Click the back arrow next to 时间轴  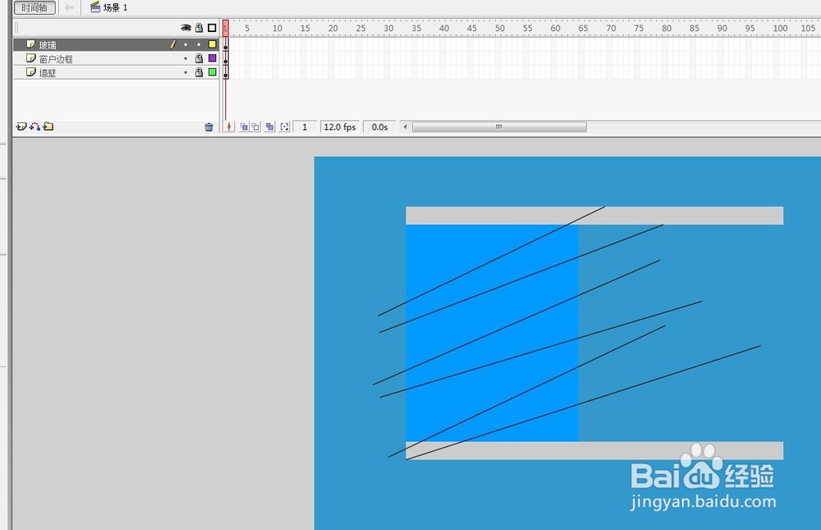click(x=69, y=8)
